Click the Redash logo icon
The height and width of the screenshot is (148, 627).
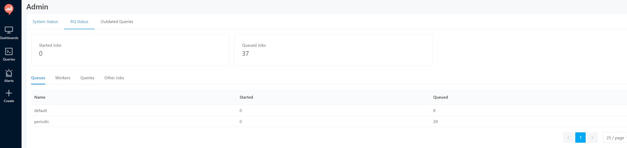tap(9, 10)
